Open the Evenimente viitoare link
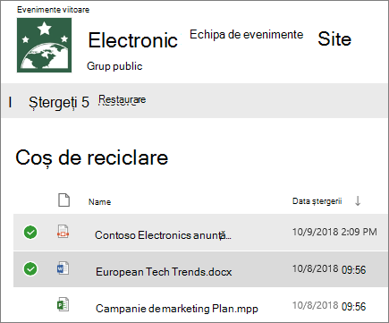The width and height of the screenshot is (389, 323). [x=54, y=10]
